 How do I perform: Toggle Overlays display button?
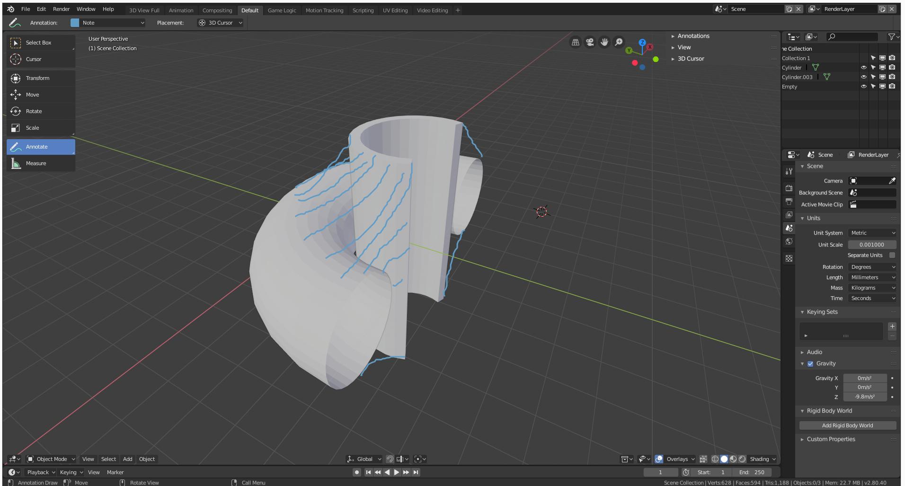(659, 459)
